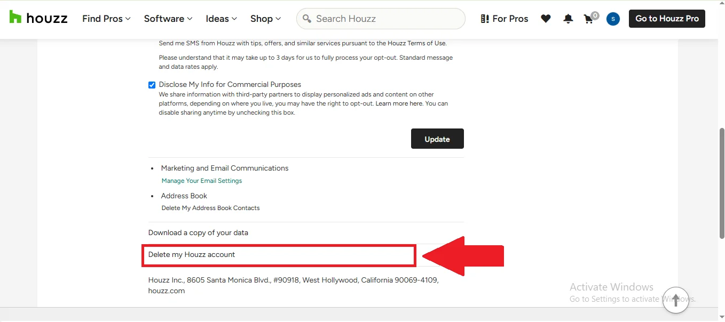Screen dimensions: 725x322
Task: Open the notifications bell icon
Action: pyautogui.click(x=568, y=19)
